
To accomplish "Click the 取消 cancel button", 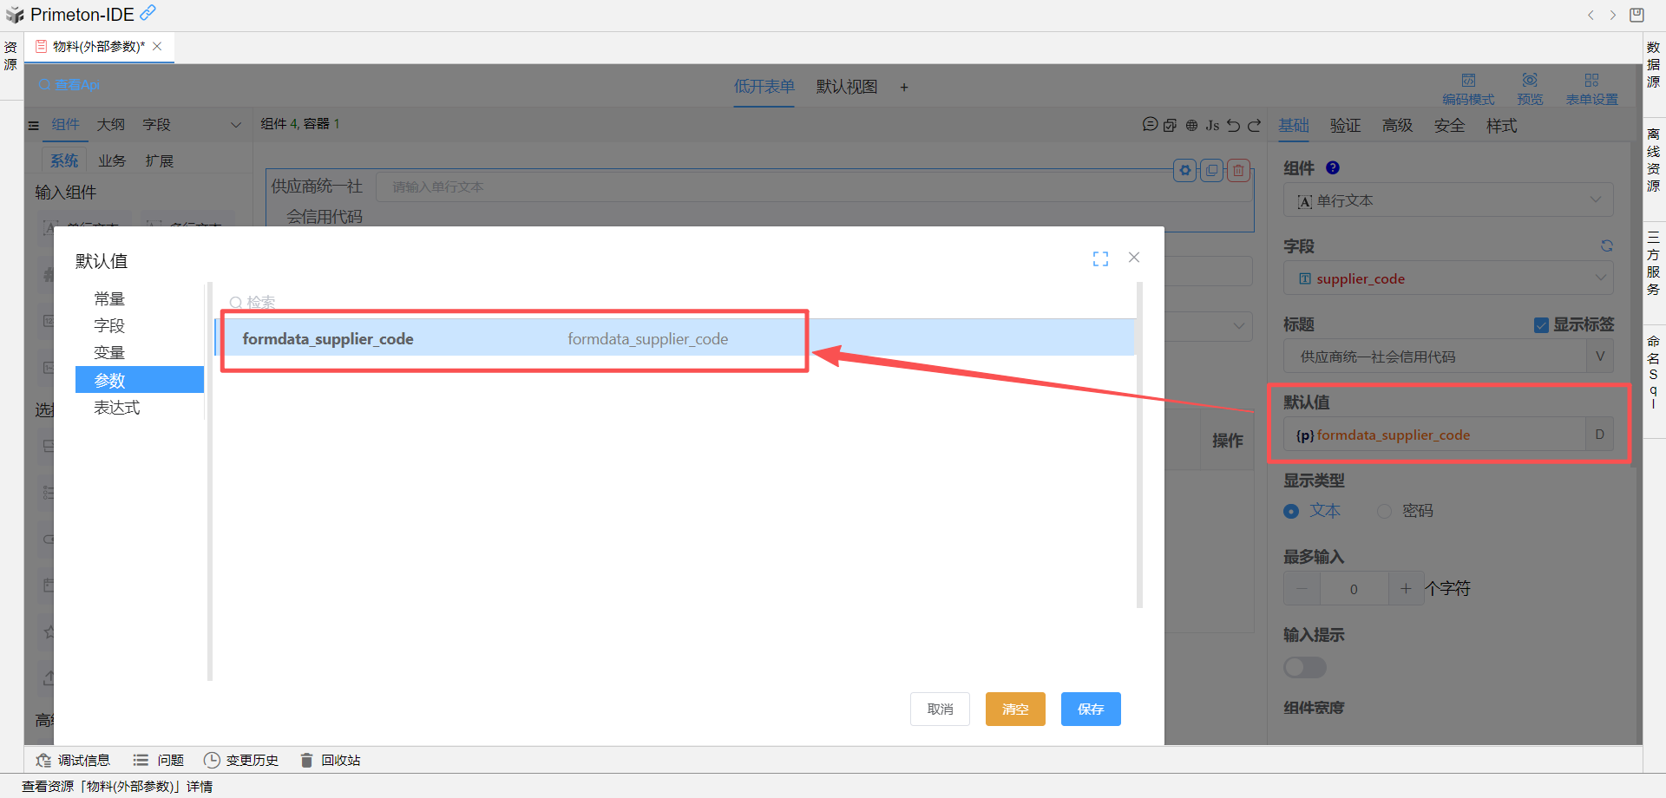I will click(x=940, y=709).
